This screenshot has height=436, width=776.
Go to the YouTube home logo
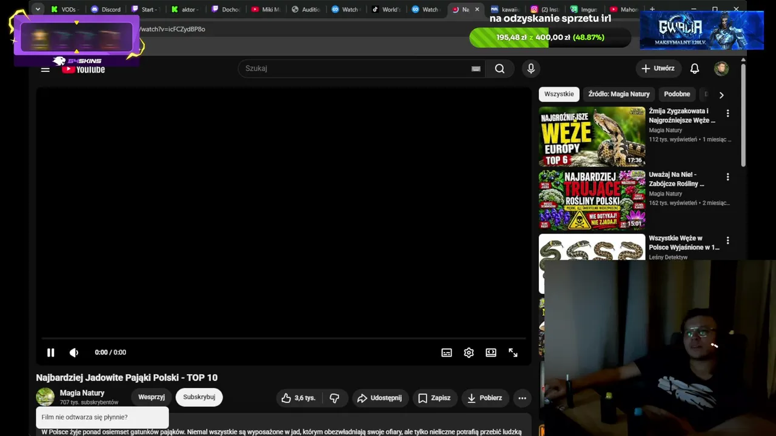[x=84, y=69]
